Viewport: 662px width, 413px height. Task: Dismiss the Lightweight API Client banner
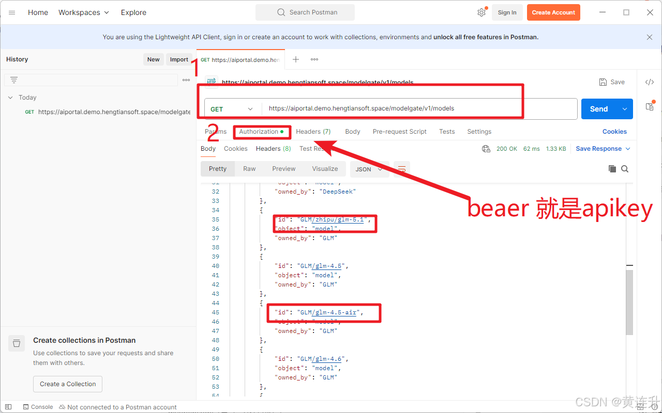coord(650,37)
